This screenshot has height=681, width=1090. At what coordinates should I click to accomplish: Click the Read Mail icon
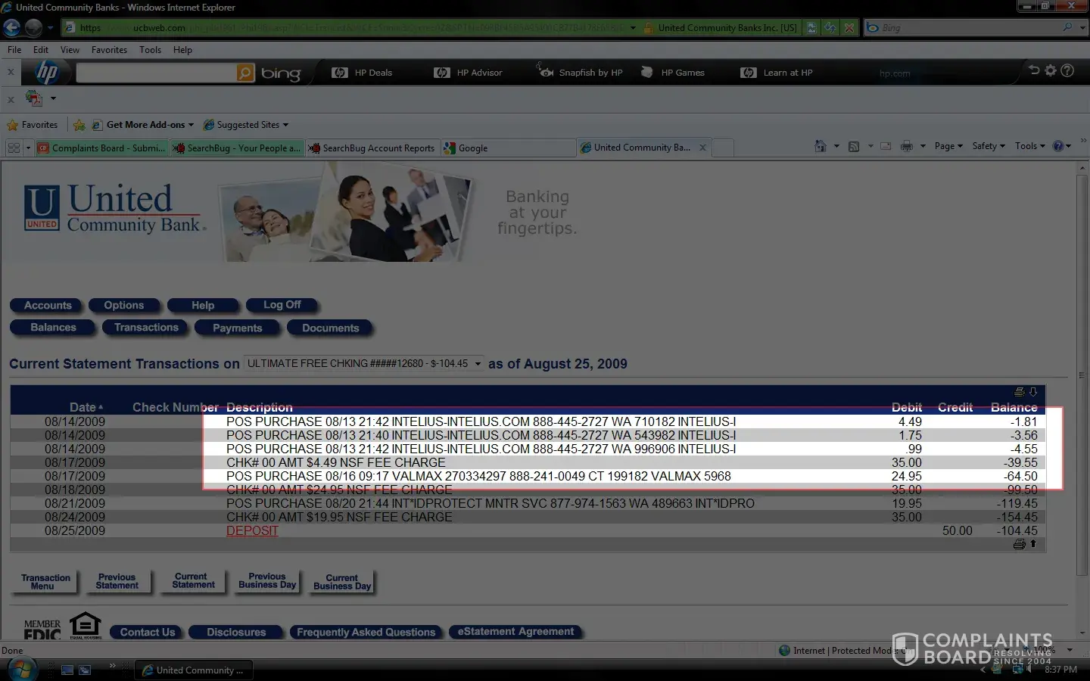[886, 146]
